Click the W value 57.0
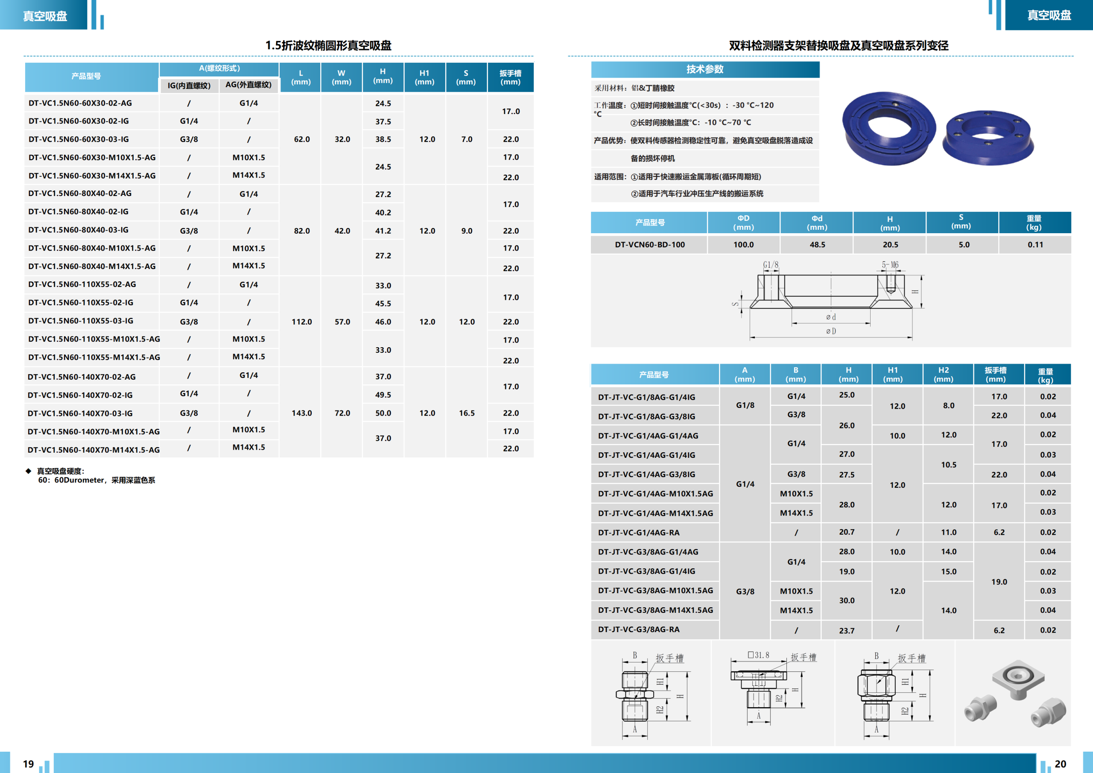The height and width of the screenshot is (773, 1093). [342, 322]
